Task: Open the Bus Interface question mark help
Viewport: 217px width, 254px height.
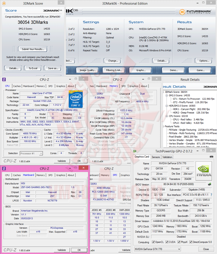Action: pyautogui.click(x=211, y=195)
